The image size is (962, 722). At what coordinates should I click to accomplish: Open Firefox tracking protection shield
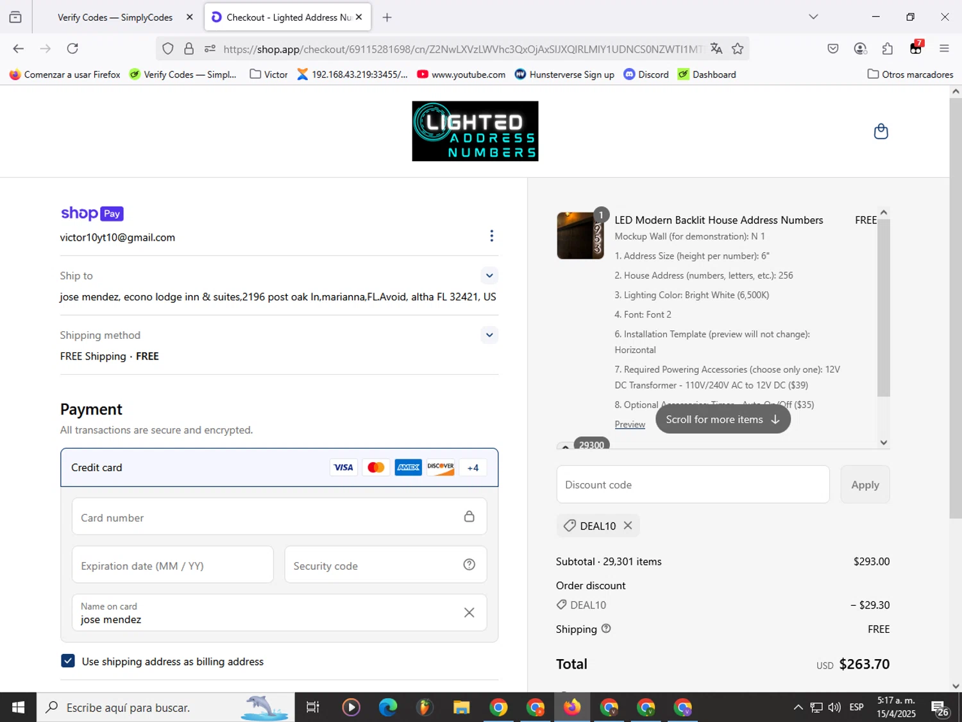[x=168, y=49]
